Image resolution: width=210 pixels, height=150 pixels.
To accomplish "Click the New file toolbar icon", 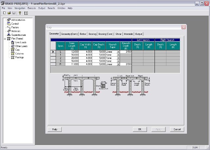I will 4,13.
